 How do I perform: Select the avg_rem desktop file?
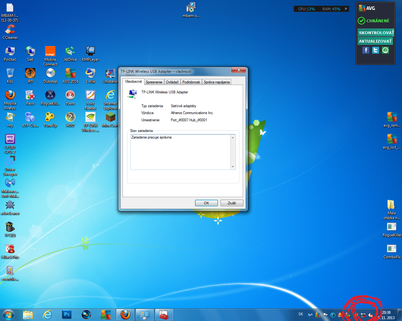392,119
